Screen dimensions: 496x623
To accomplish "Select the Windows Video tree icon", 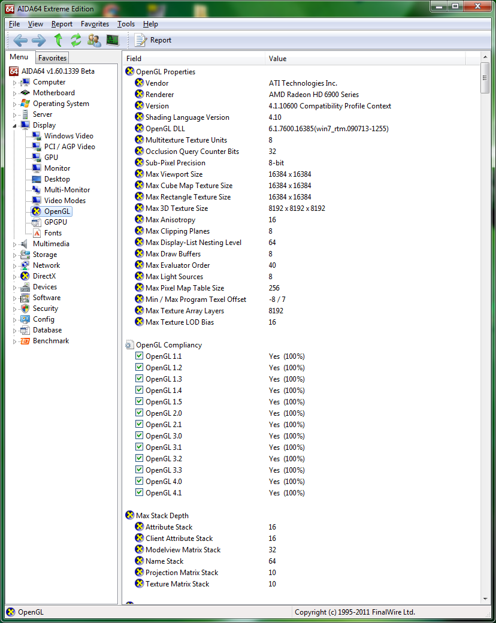I will (37, 136).
